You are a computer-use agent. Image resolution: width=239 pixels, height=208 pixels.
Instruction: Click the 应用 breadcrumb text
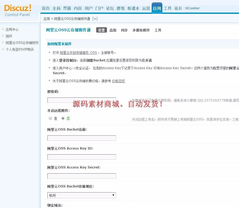(47, 19)
